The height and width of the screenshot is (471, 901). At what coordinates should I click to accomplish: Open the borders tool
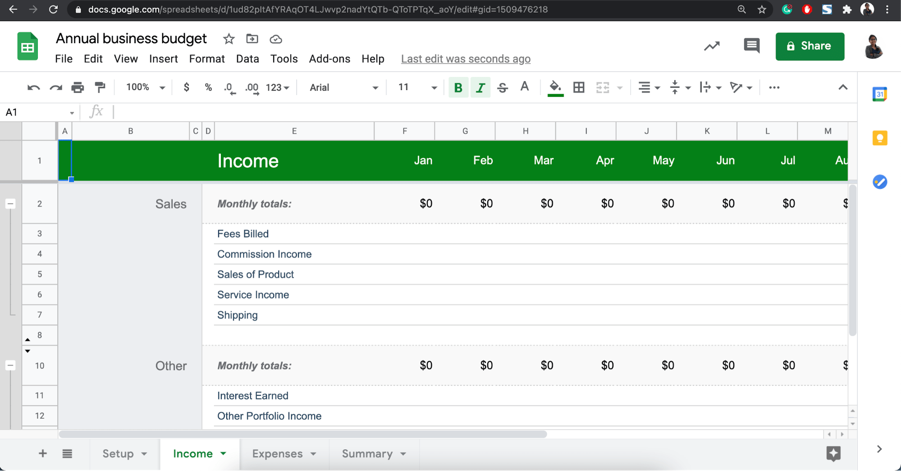(579, 87)
